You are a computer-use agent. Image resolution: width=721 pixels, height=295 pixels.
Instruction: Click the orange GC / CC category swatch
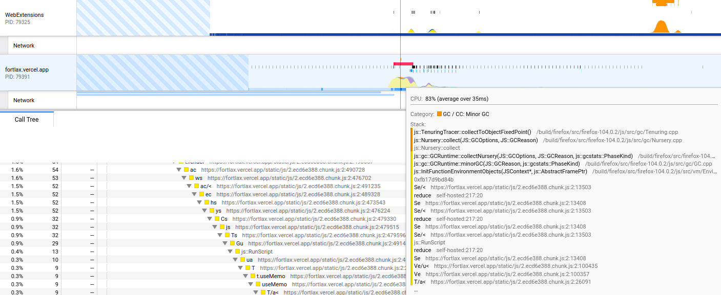click(x=439, y=114)
